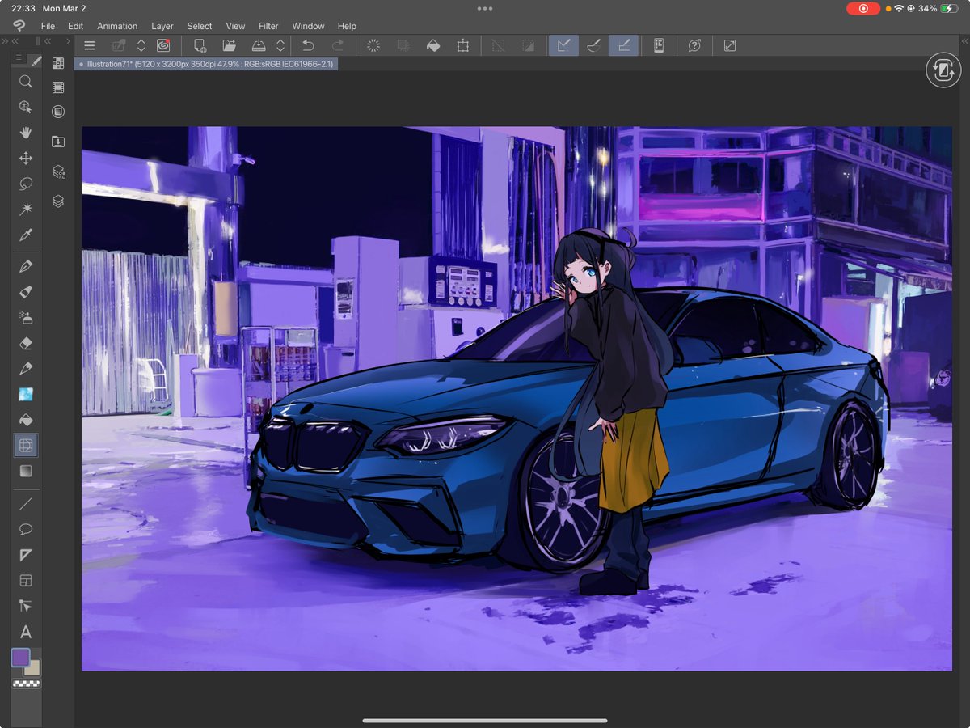970x728 pixels.
Task: Select the Move layer tool
Action: click(x=26, y=159)
